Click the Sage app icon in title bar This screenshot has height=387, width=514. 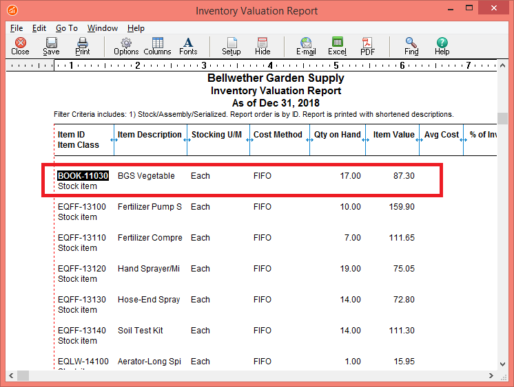tap(12, 10)
